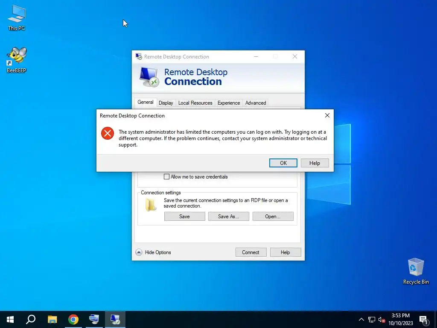437x328 pixels.
Task: Switch to the Display tab
Action: pos(166,103)
